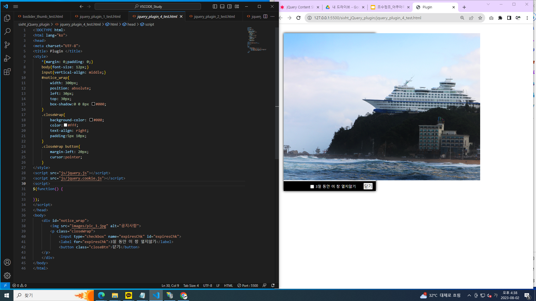Expand the head breadcrumb dropdown
The height and width of the screenshot is (301, 536).
click(x=131, y=24)
